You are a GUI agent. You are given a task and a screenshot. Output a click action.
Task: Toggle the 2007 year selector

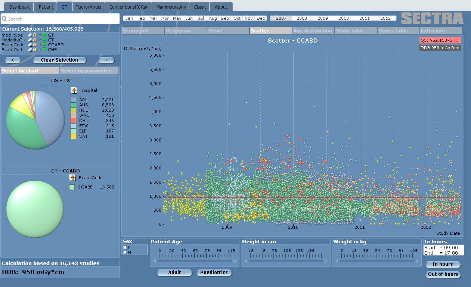(281, 18)
